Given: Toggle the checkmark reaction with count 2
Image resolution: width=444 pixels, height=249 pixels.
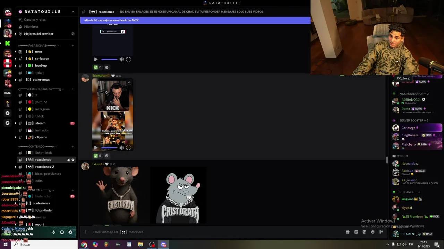Looking at the screenshot, I should tap(97, 67).
